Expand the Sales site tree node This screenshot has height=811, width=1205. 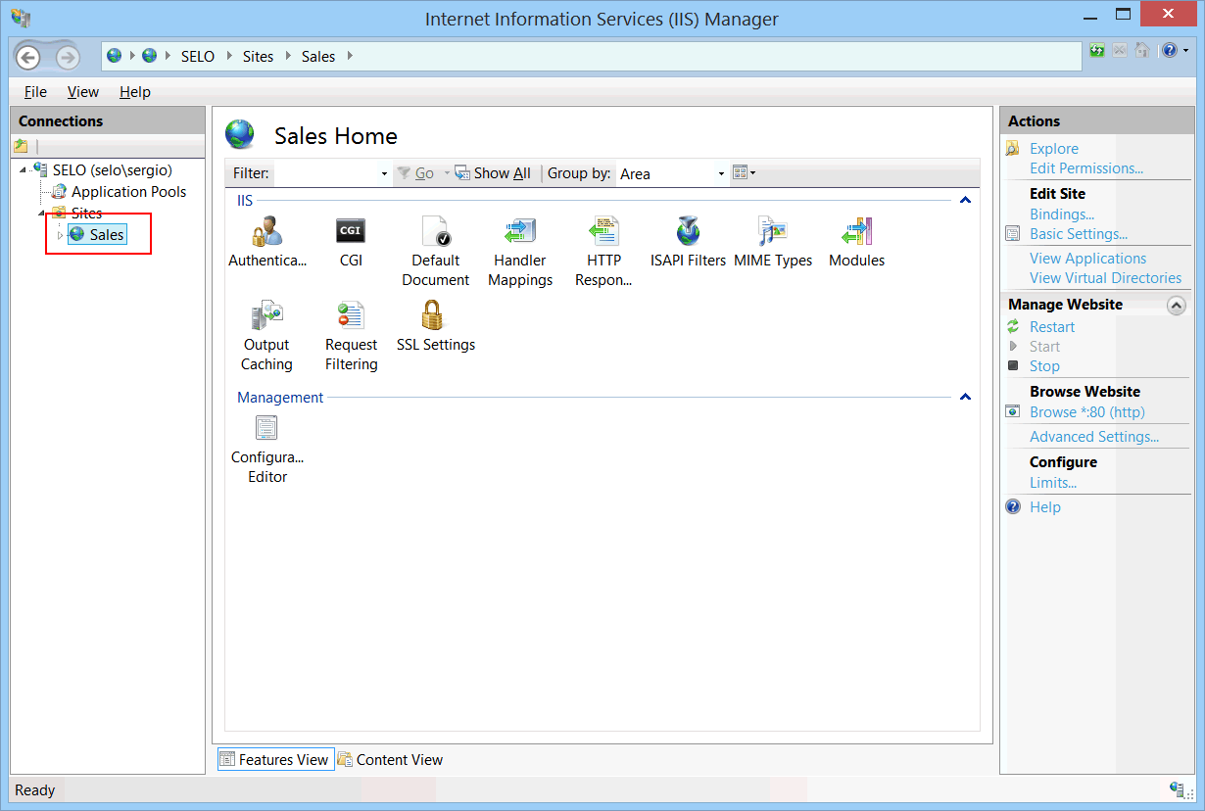[60, 235]
